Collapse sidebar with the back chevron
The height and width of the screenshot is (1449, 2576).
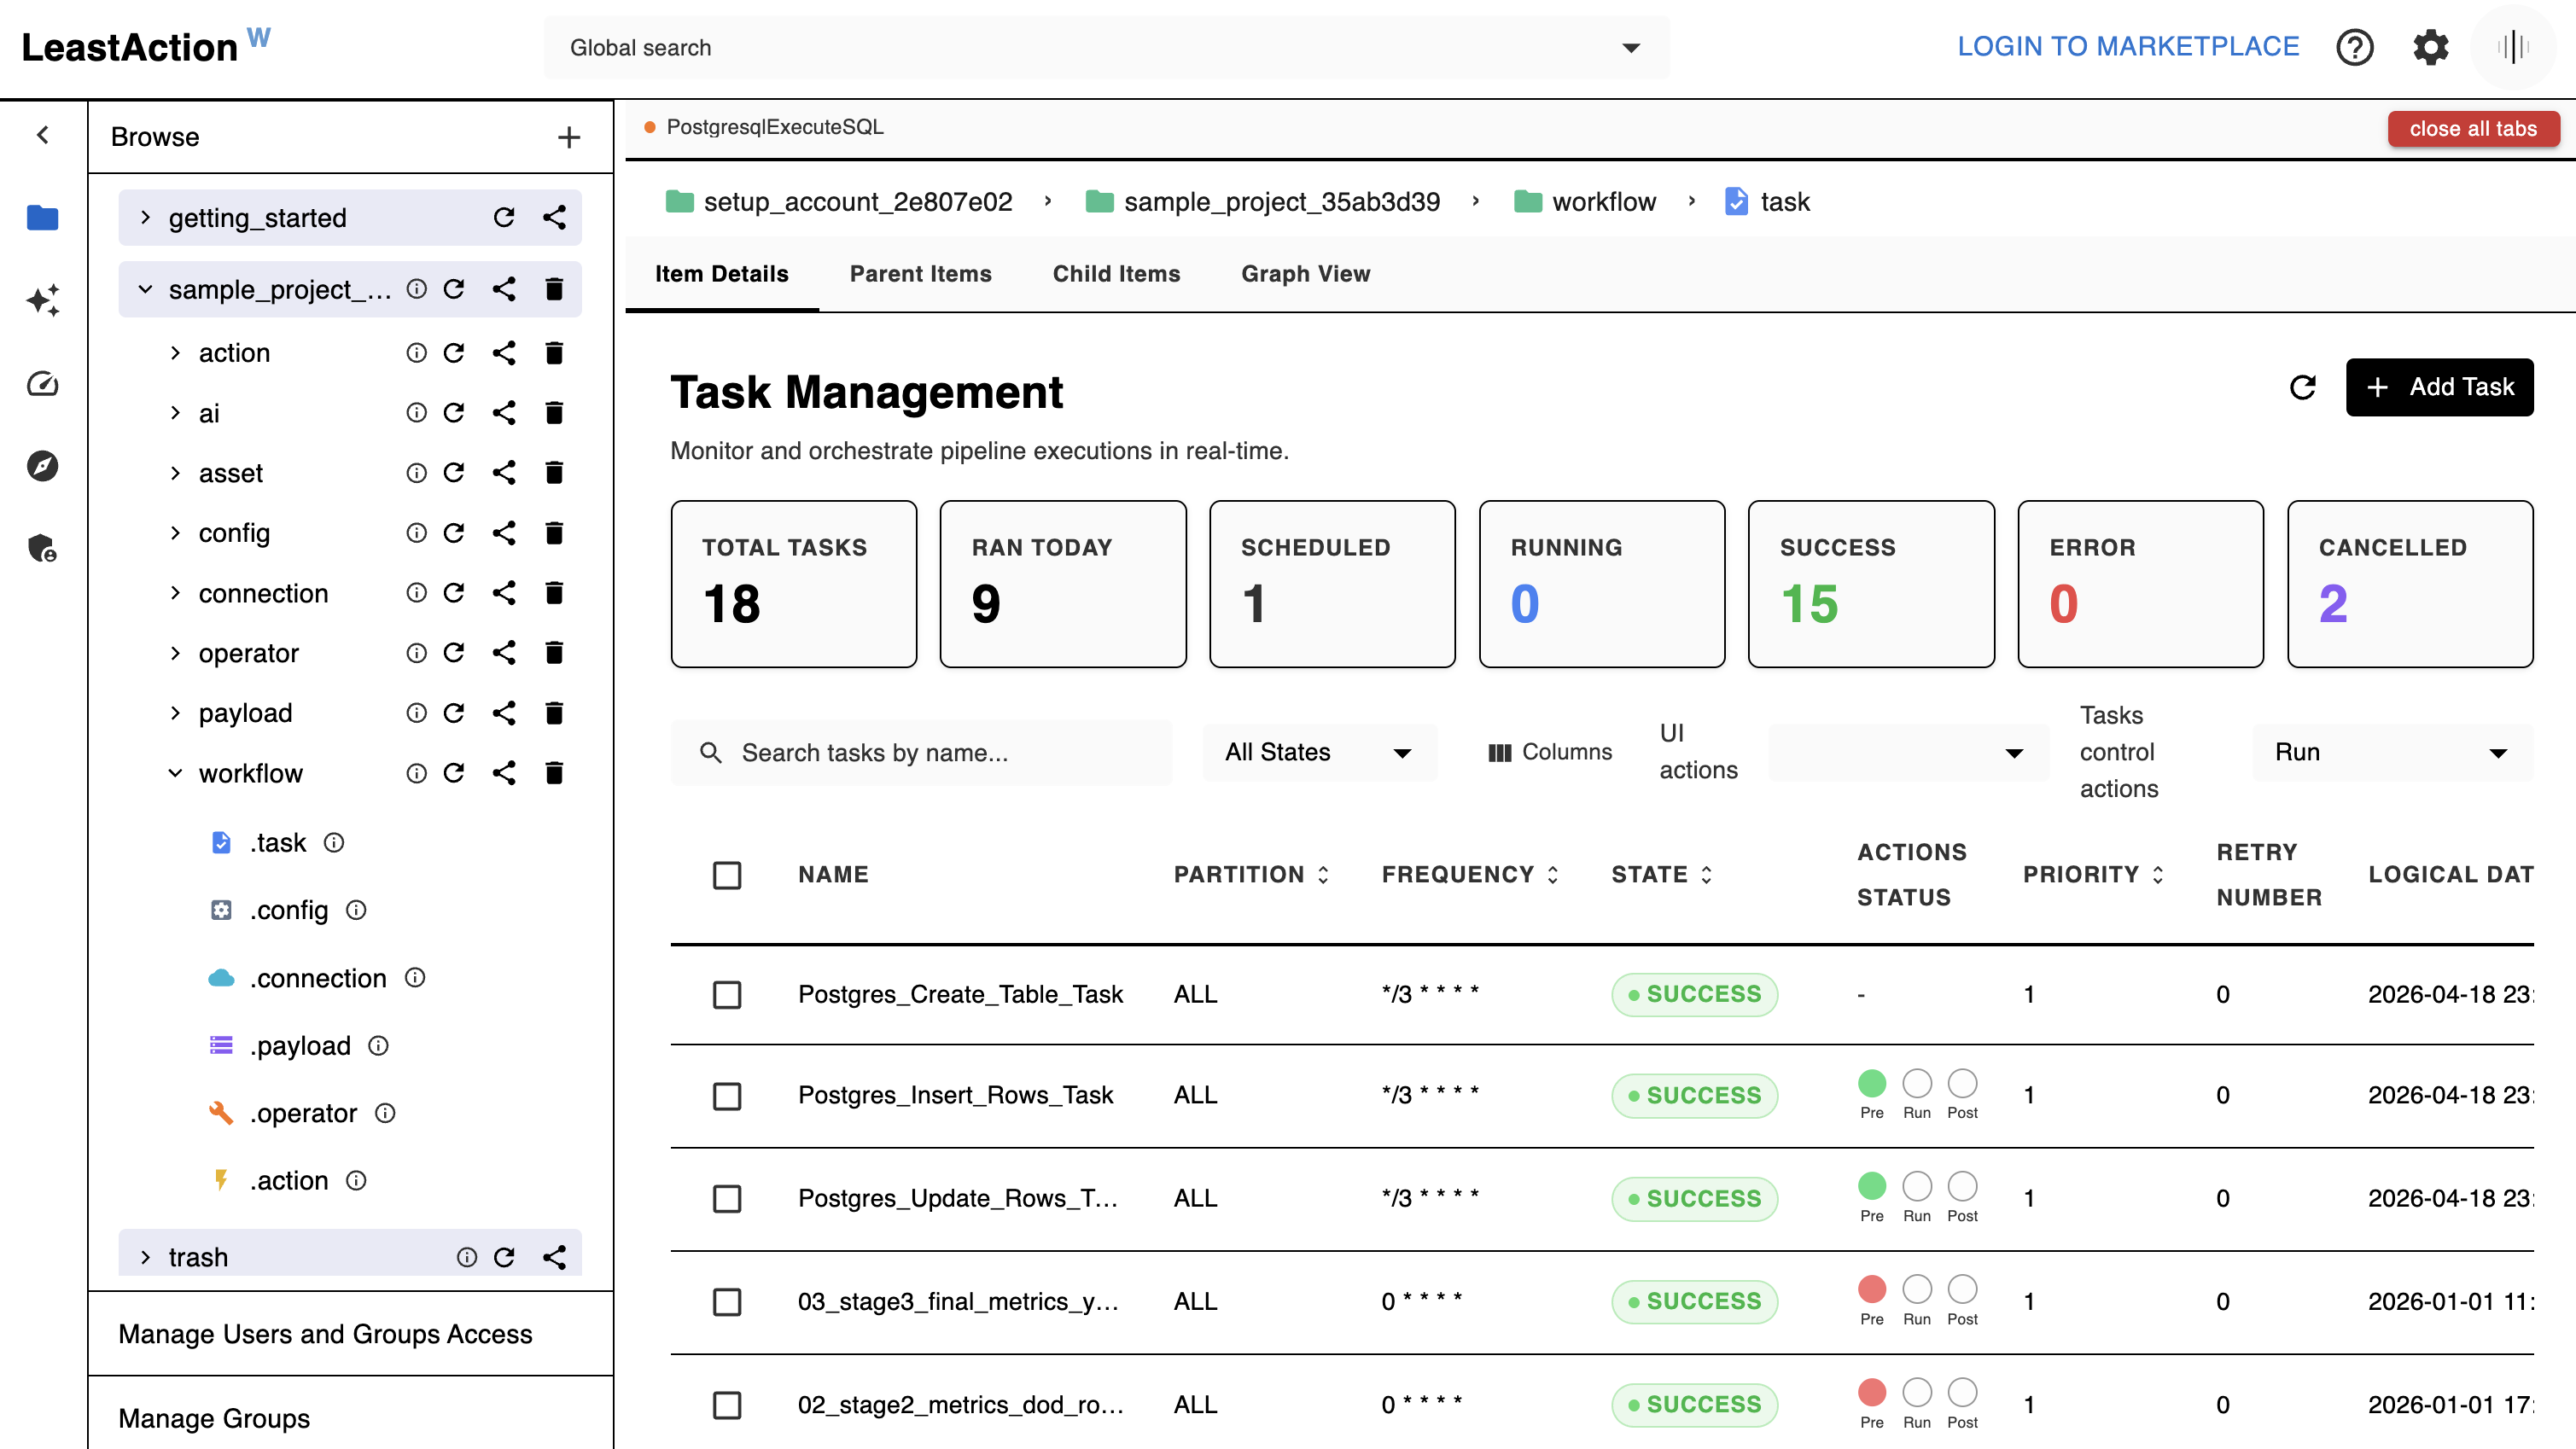[43, 135]
